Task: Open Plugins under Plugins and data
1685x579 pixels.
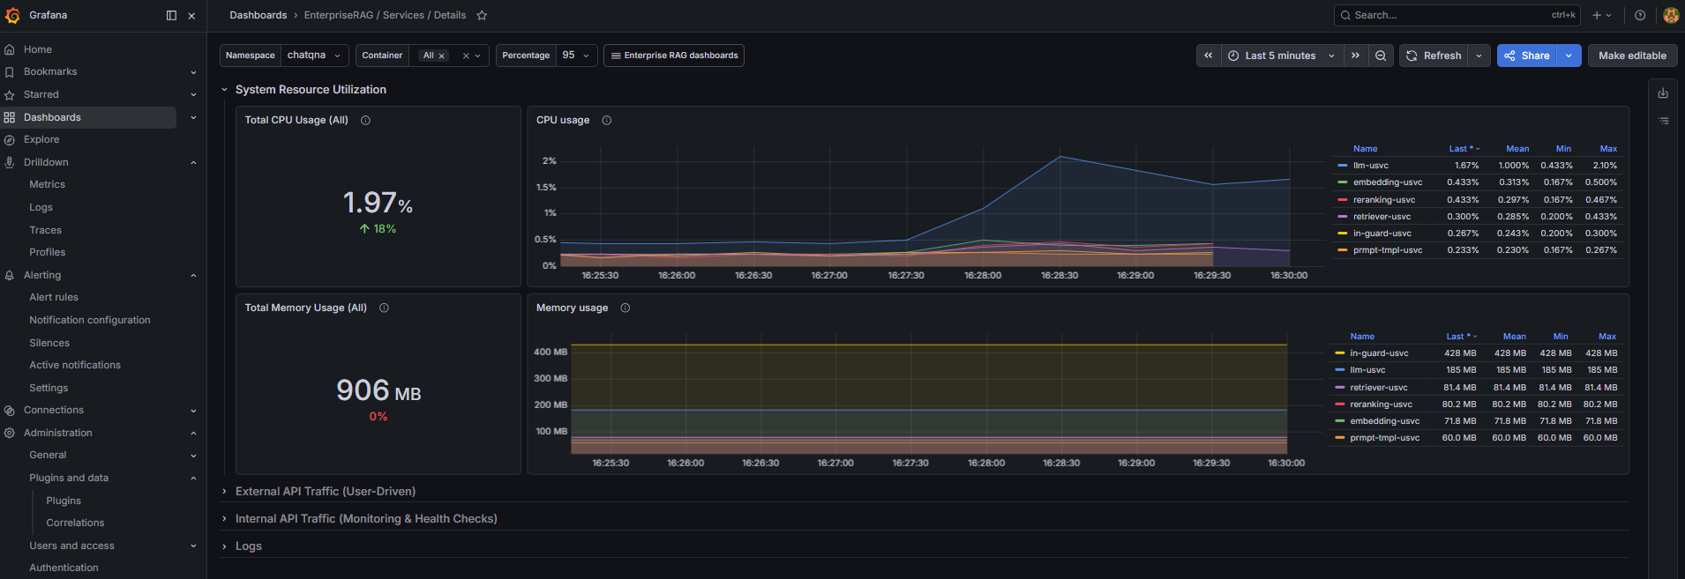Action: tap(64, 501)
